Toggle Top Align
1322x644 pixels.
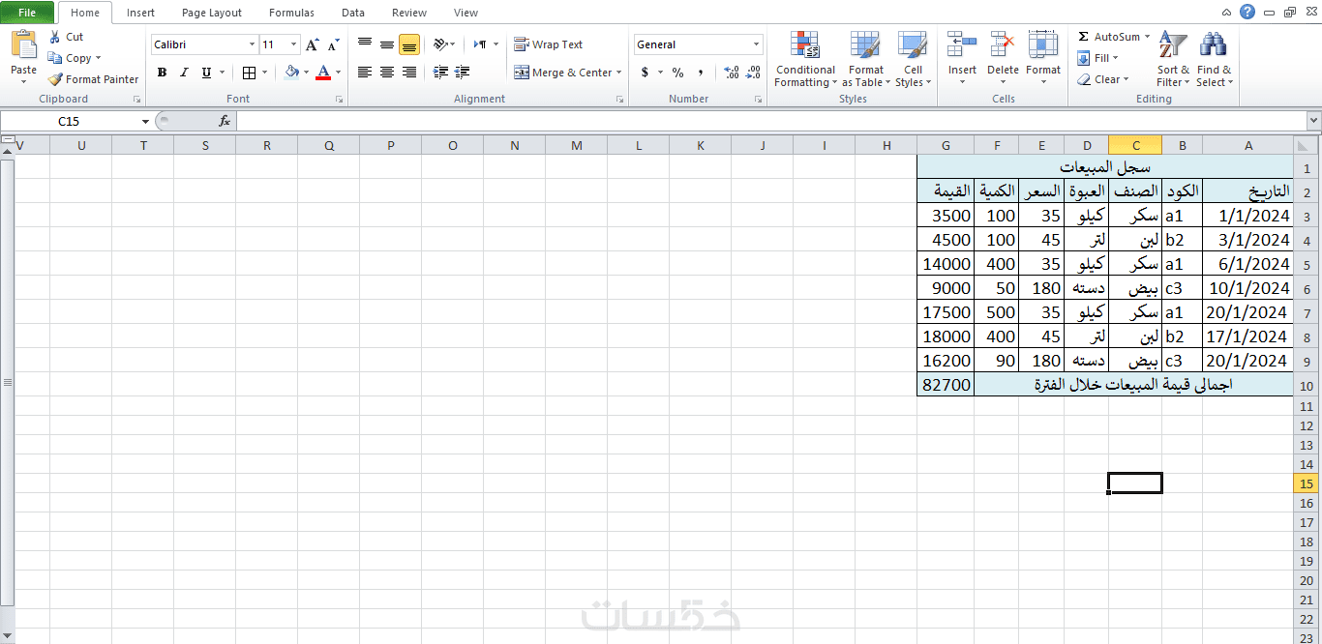pos(365,44)
